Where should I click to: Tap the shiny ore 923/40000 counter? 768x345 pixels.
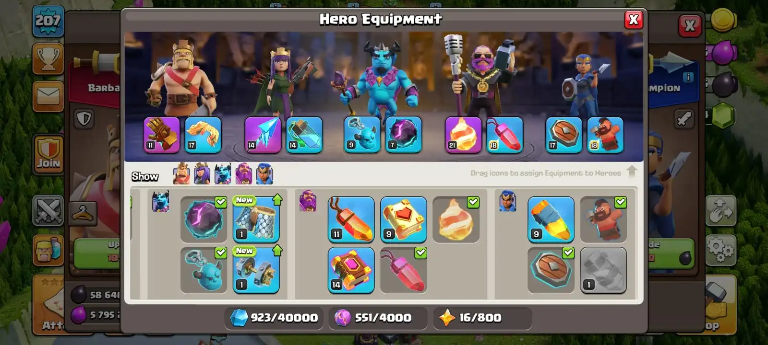274,318
